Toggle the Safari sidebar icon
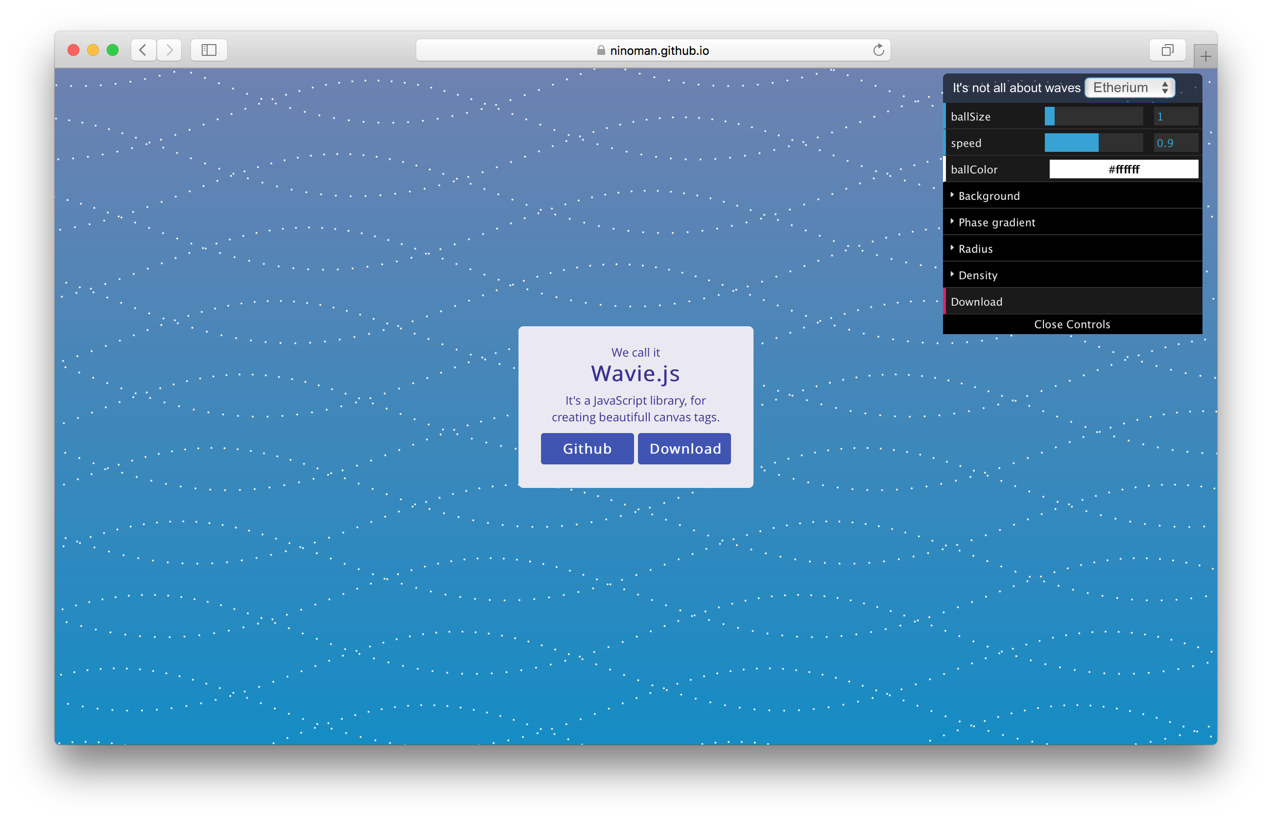This screenshot has height=823, width=1272. (x=209, y=50)
